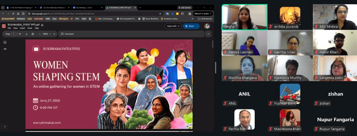Click the RUKHMABAI_EVENT PPT.pdf file name
The height and width of the screenshot is (136, 357).
[x=24, y=25]
